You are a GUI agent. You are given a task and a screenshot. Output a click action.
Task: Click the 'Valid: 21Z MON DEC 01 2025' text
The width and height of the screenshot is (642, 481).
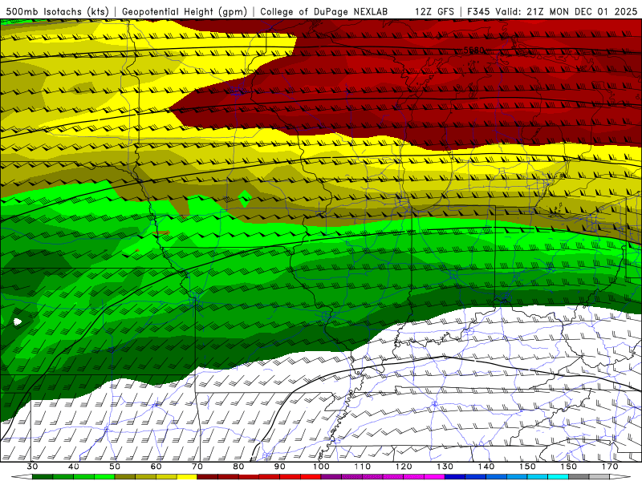click(567, 12)
